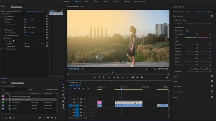Select the Pen tool in toolbar
This screenshot has width=216, height=121.
coord(63,102)
